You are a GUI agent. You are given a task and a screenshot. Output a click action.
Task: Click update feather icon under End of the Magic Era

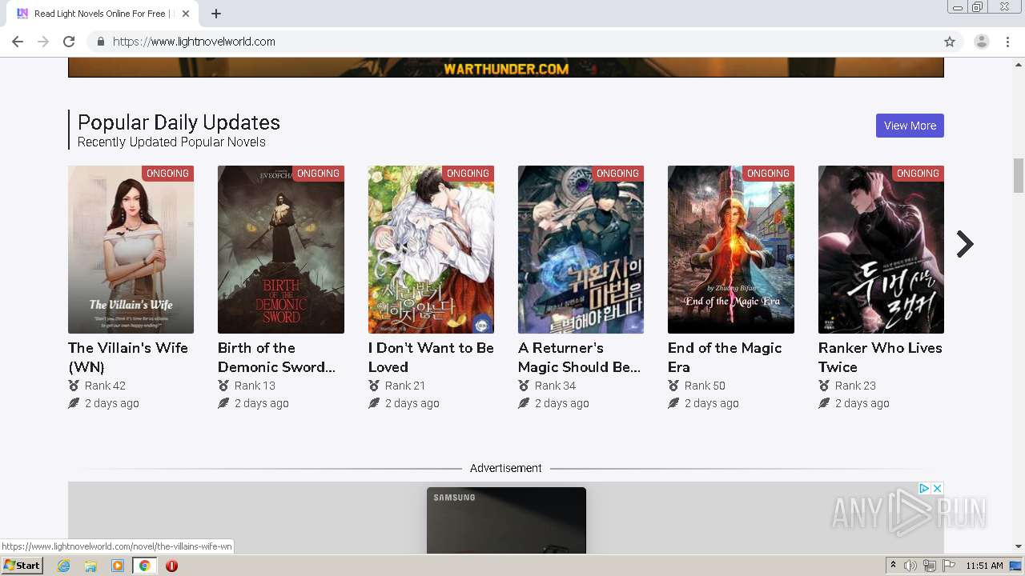673,403
